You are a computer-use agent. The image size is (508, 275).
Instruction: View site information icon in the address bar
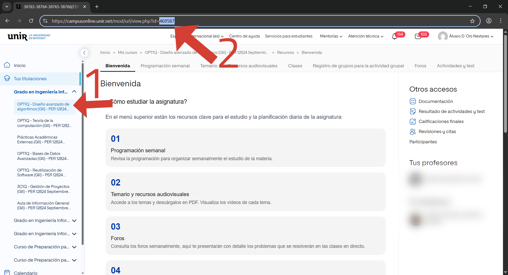tap(45, 21)
